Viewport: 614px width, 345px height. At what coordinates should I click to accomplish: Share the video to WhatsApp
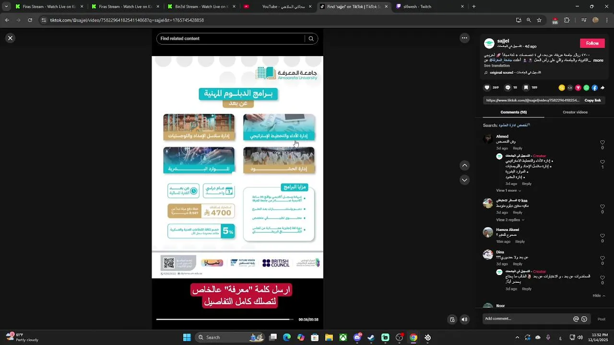[x=586, y=88]
